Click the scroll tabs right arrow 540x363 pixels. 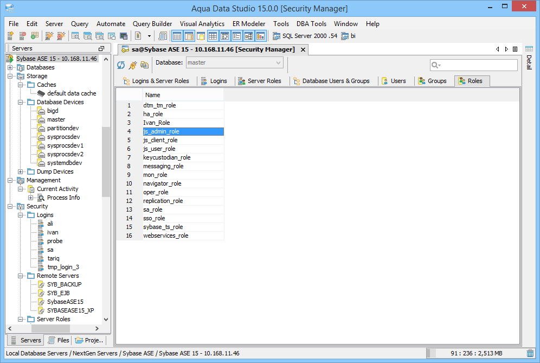coord(506,49)
